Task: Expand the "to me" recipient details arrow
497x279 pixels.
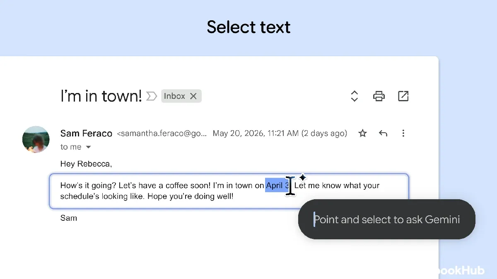Action: (88, 147)
